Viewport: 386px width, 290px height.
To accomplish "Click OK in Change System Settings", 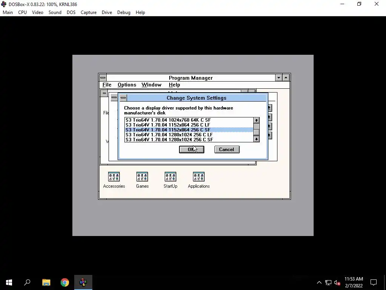I will pos(191,150).
